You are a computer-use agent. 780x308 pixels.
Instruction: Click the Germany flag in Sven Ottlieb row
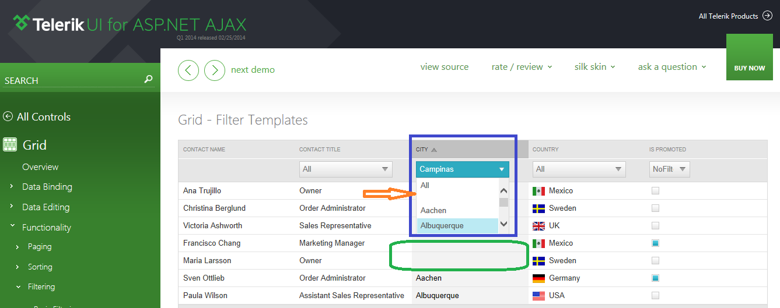(x=538, y=278)
